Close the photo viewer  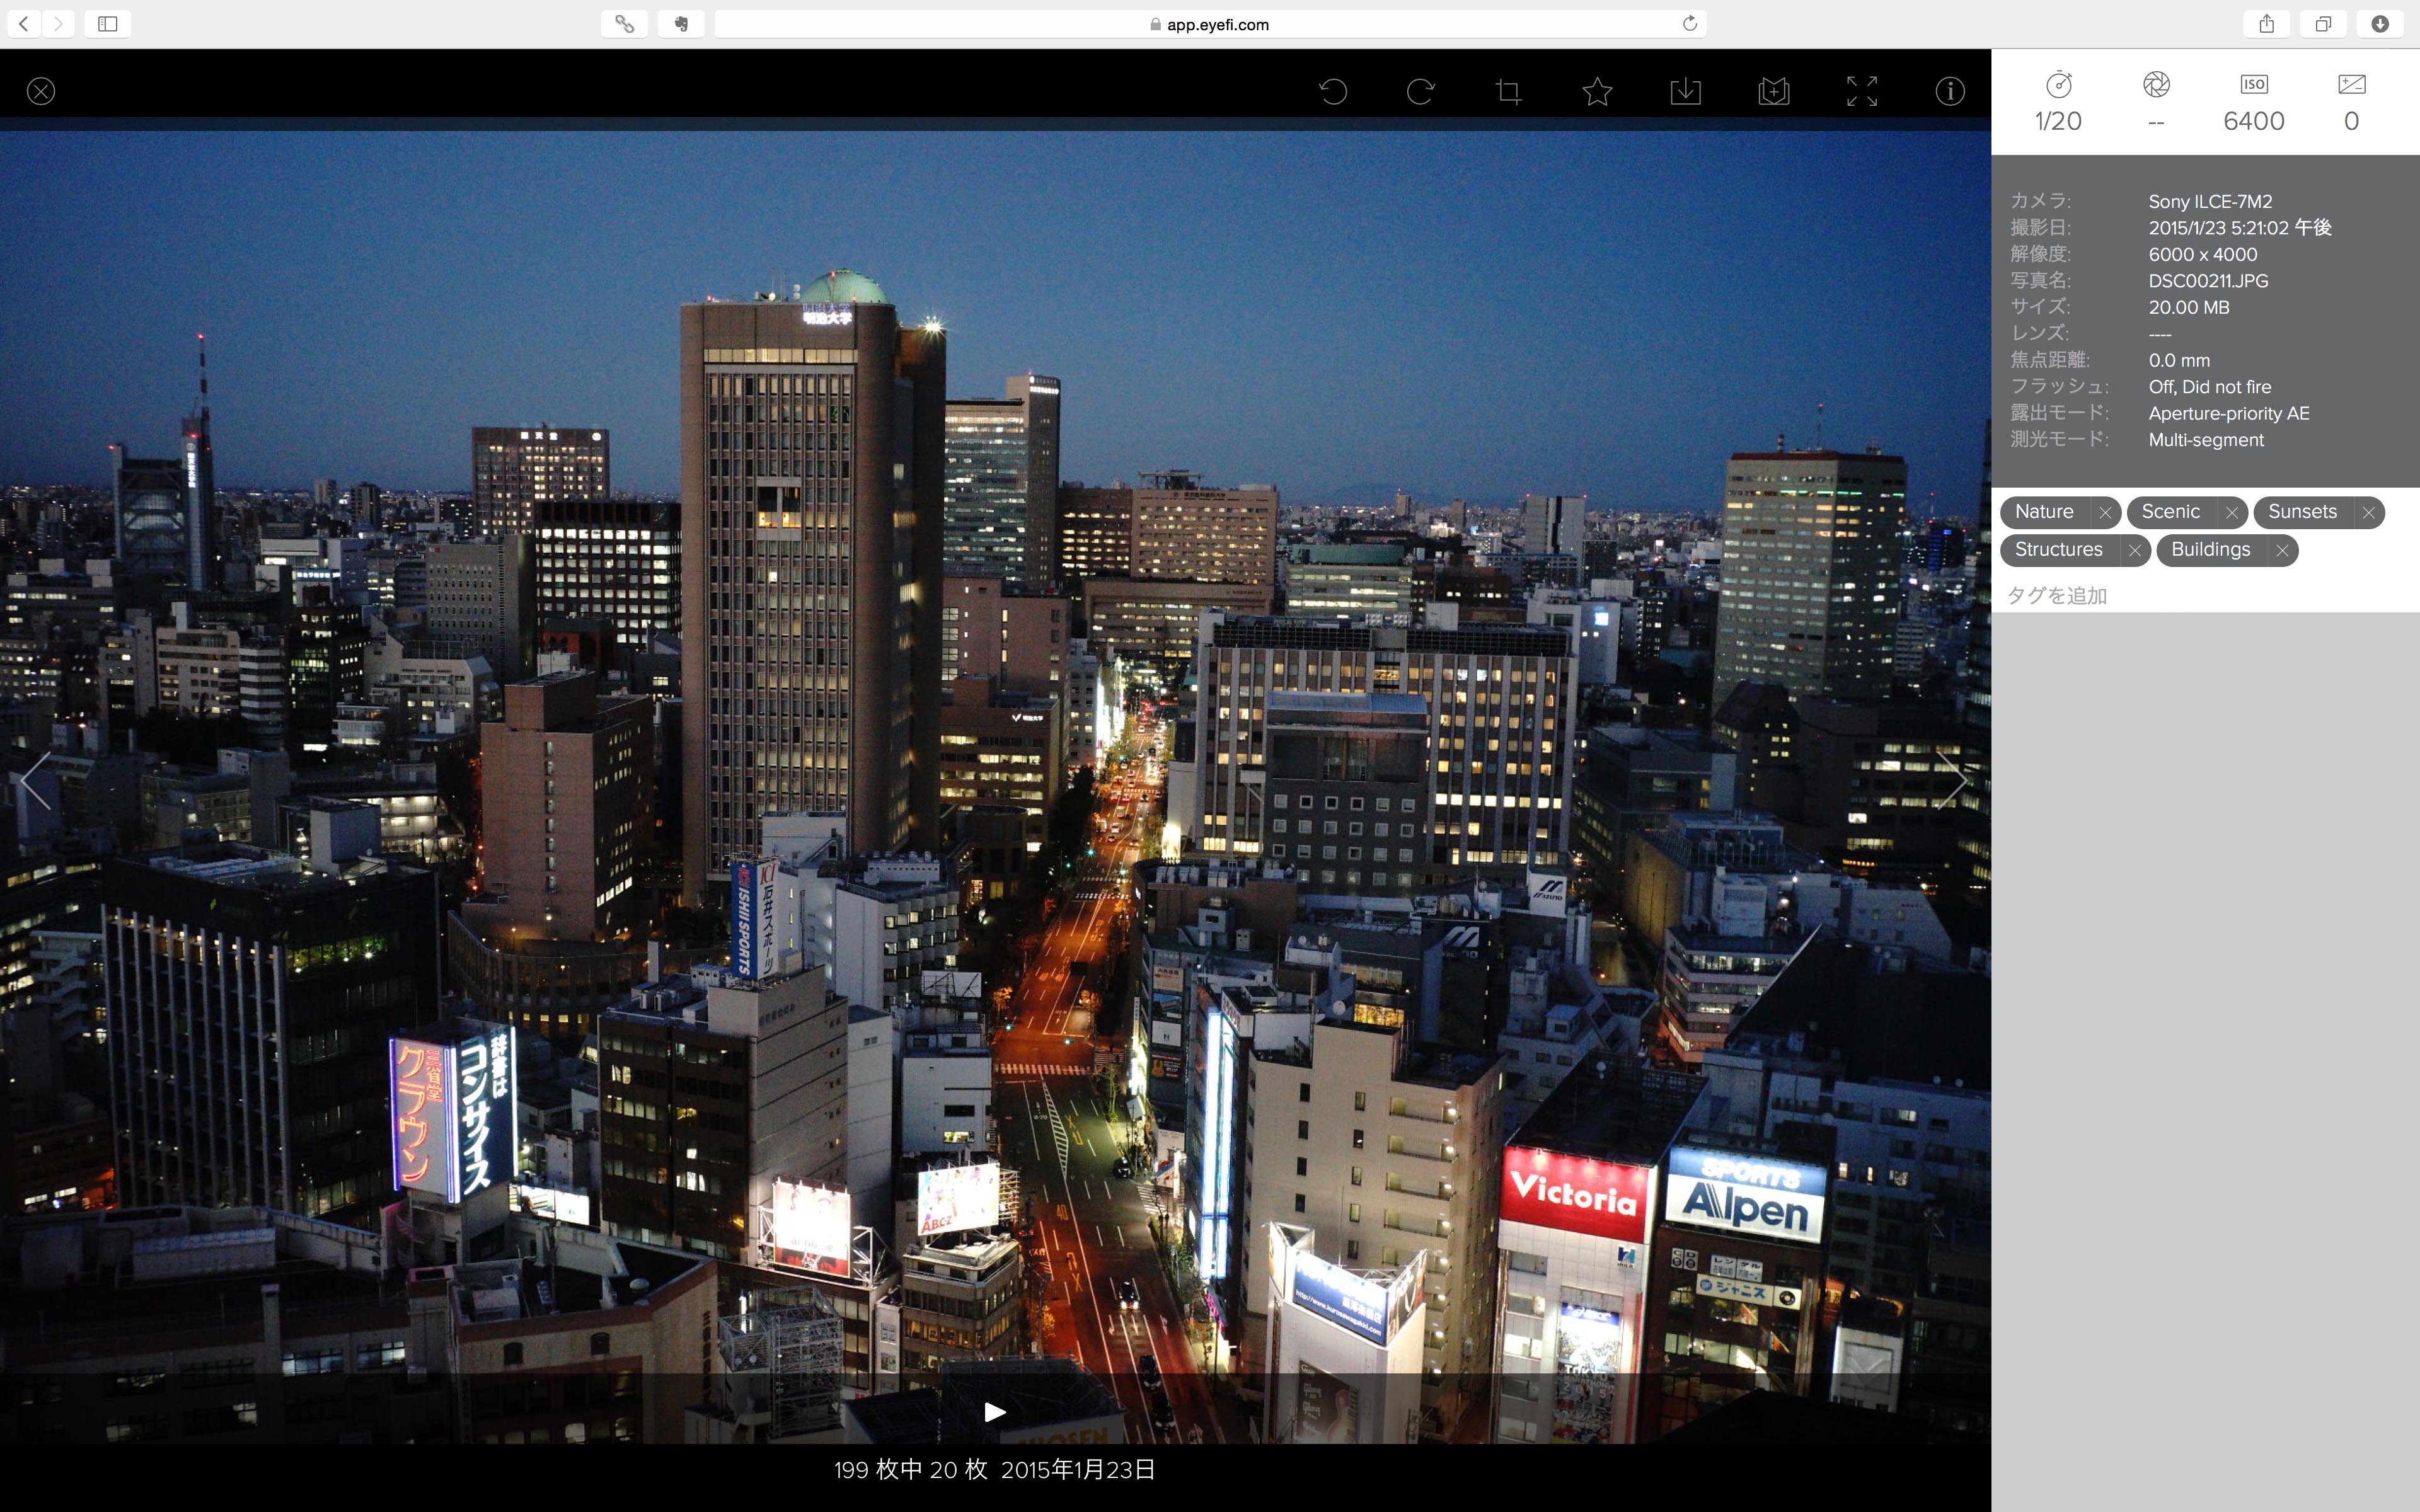[x=41, y=92]
